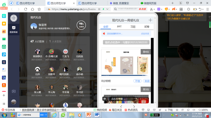Screen dimensions: 211x118
Task: Switch to the PPT tab
Action: click(x=119, y=27)
